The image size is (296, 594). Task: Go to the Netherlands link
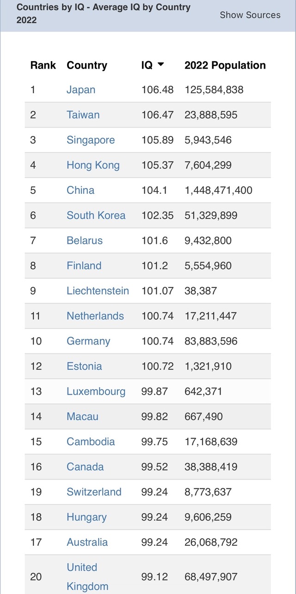tap(95, 316)
